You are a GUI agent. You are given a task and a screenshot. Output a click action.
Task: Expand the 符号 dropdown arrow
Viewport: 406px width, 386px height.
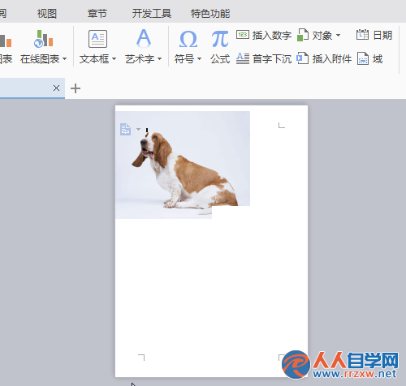coord(199,58)
